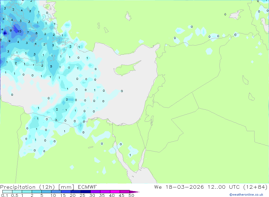Click the '(12+84)' forecast offset text

click(x=256, y=187)
